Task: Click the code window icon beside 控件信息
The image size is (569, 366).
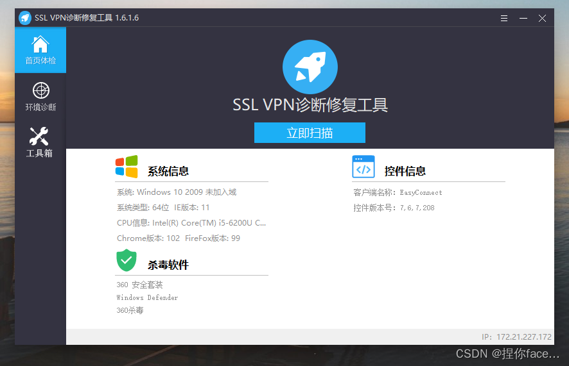Action: pyautogui.click(x=363, y=167)
